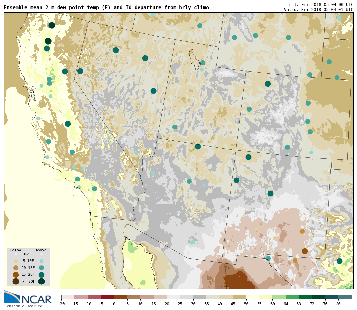Click the '50' color bar label

246,304
